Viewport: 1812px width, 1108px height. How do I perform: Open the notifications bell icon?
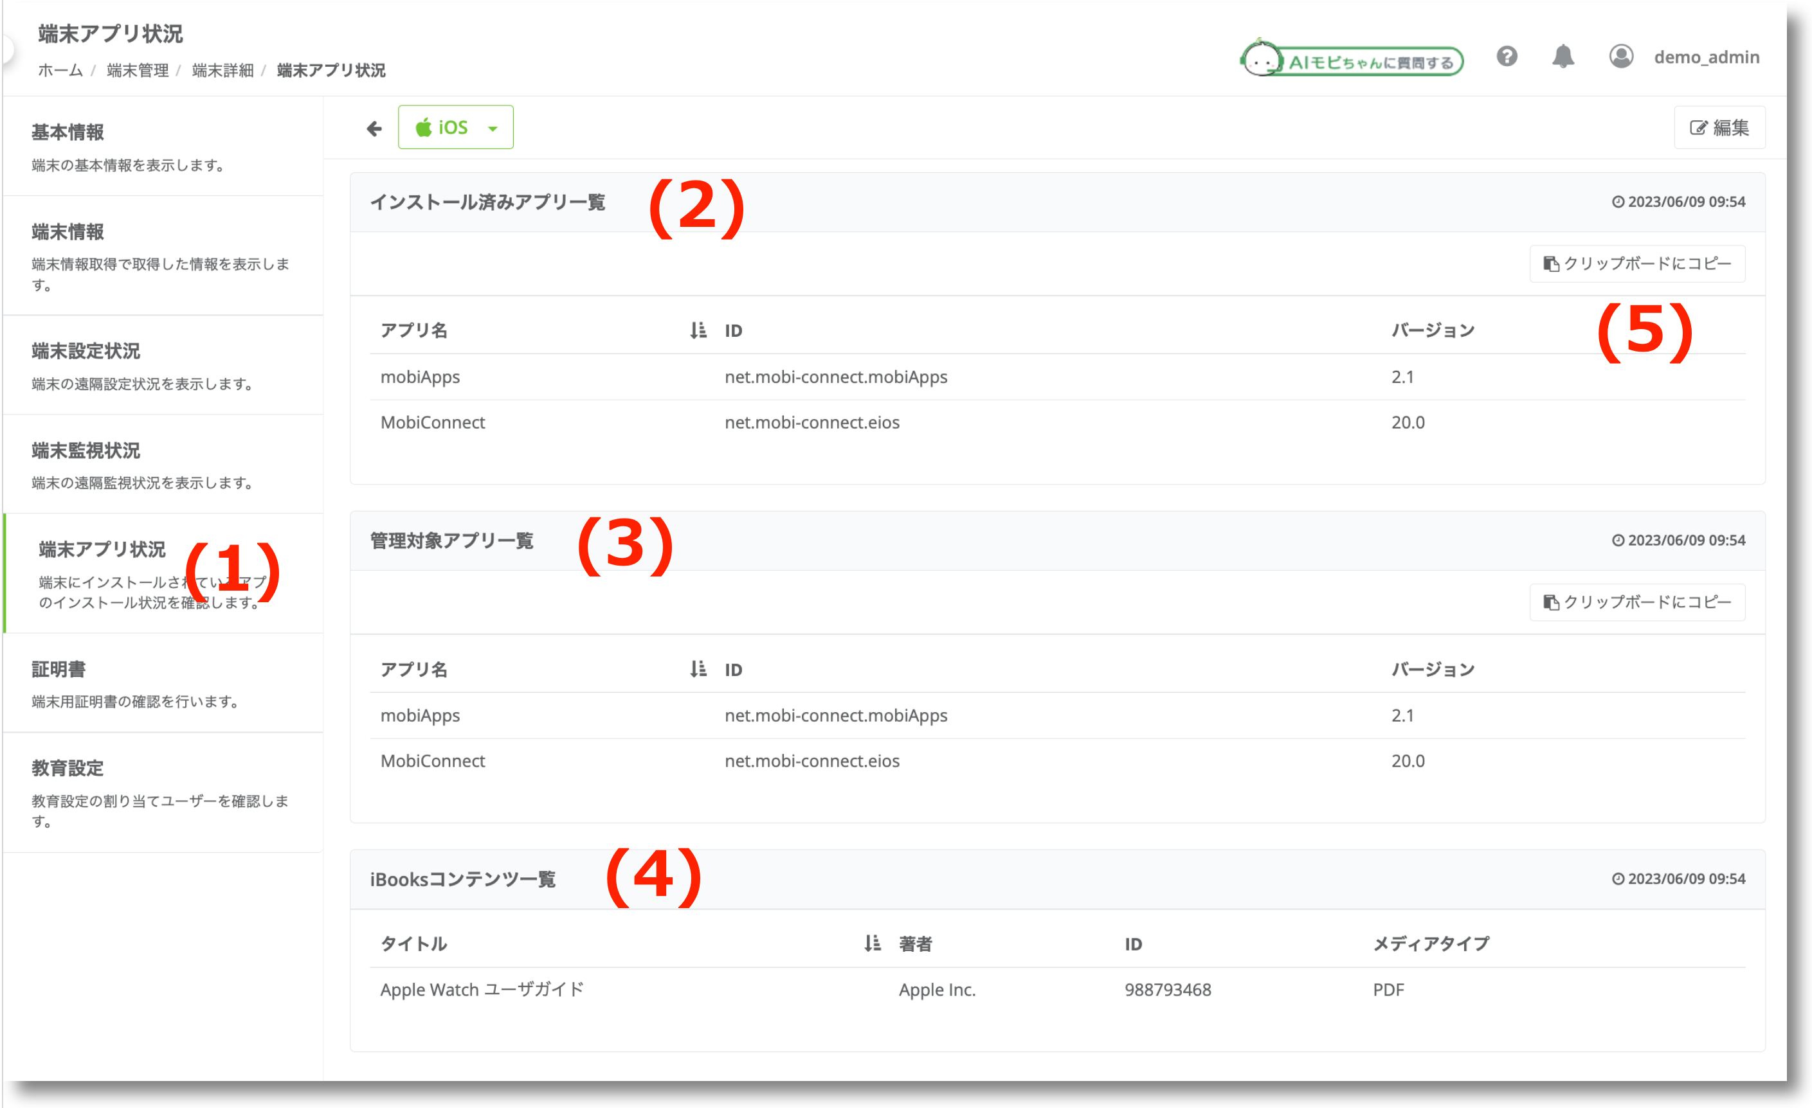[1563, 57]
